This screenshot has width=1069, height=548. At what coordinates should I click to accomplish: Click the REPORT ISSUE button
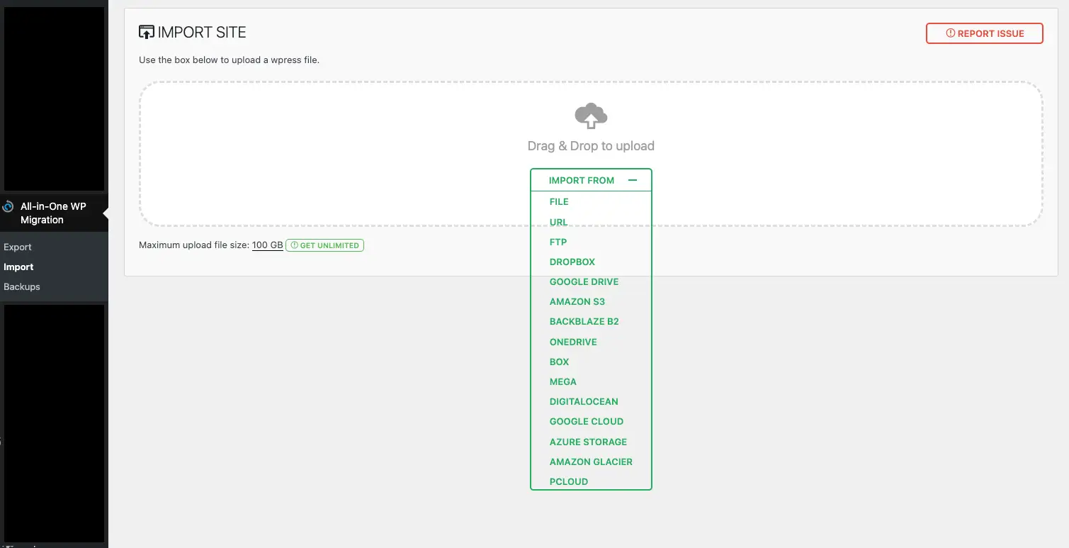(985, 33)
